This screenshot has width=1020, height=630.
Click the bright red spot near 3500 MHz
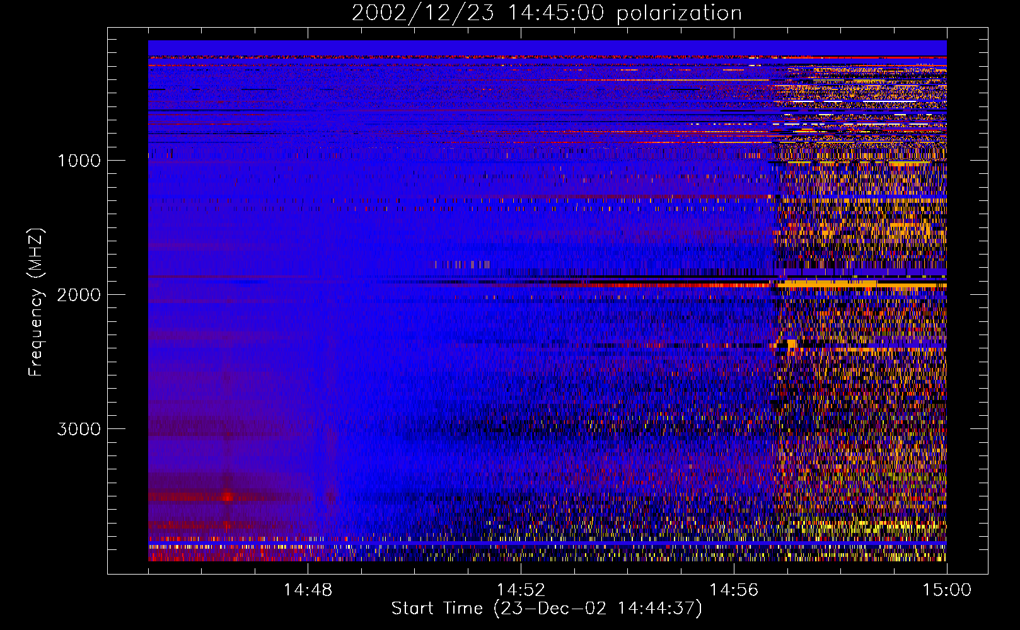tap(227, 497)
